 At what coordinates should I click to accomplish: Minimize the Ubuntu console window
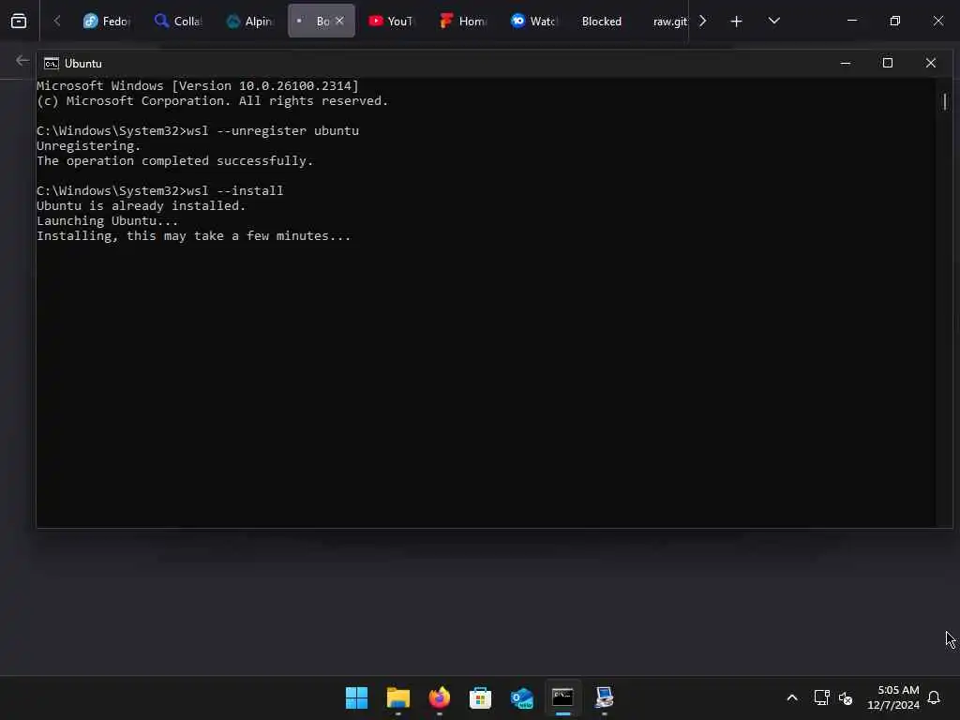(846, 63)
